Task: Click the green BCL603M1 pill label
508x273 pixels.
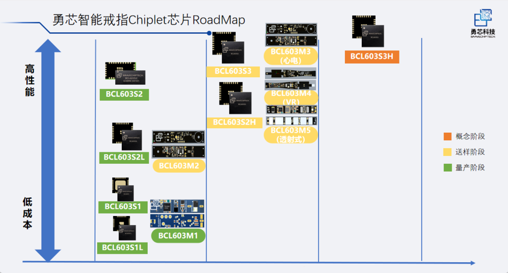Action: pos(178,235)
